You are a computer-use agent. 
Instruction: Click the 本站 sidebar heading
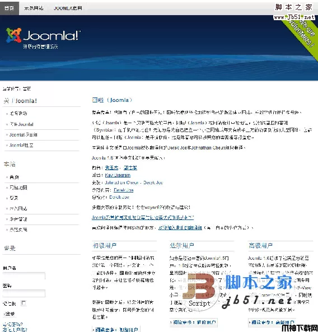tap(10, 164)
